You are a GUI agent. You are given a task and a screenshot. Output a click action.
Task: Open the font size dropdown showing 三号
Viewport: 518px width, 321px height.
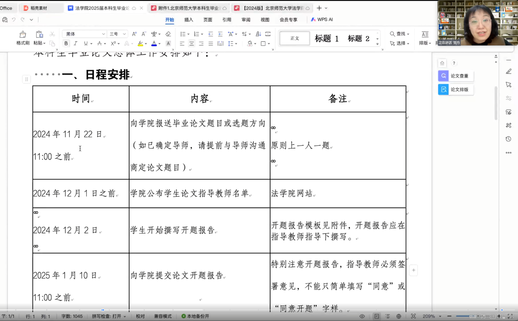[x=117, y=34]
